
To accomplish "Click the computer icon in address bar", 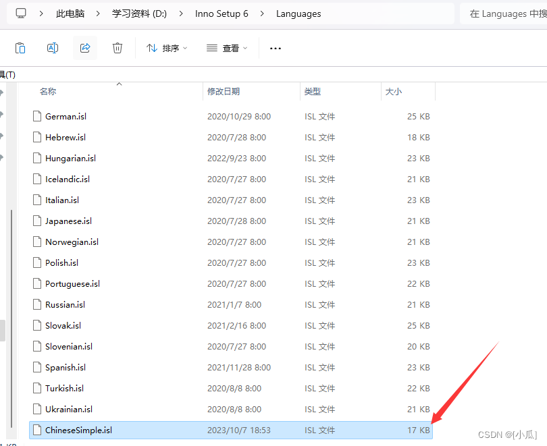I will click(21, 13).
